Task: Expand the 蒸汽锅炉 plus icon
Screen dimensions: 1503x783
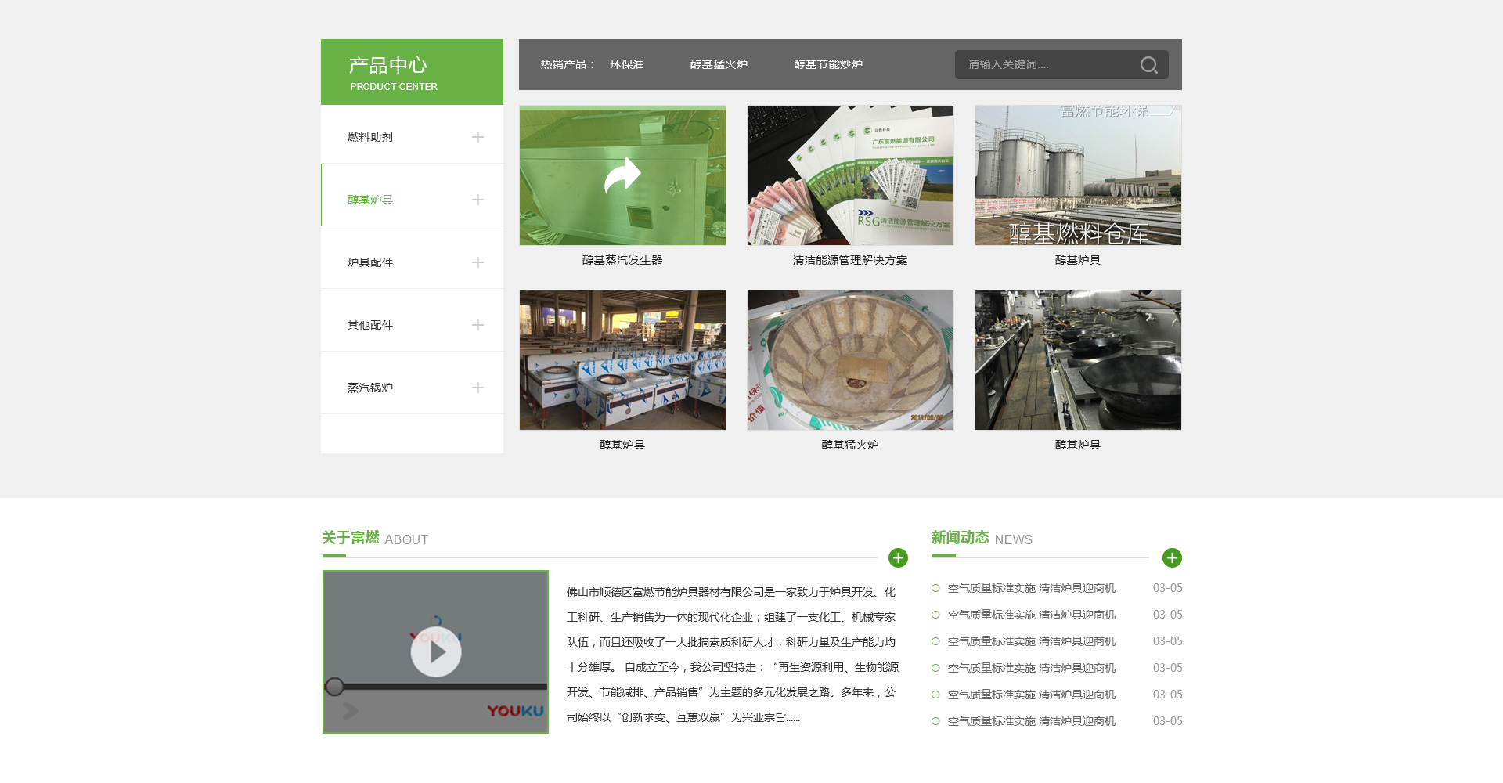Action: pyautogui.click(x=478, y=388)
